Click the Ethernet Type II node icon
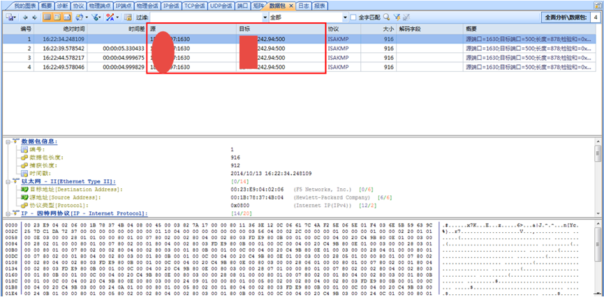 pyautogui.click(x=15, y=181)
